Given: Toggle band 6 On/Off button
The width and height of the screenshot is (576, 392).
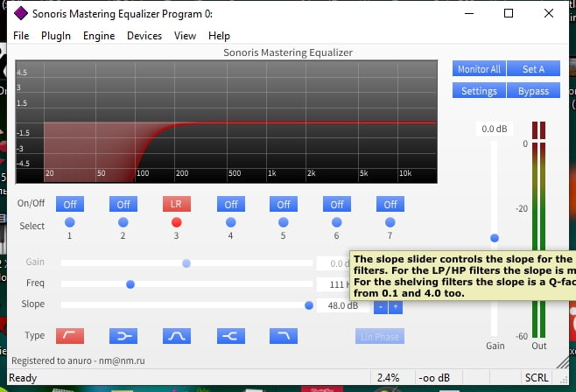Looking at the screenshot, I should pos(337,204).
